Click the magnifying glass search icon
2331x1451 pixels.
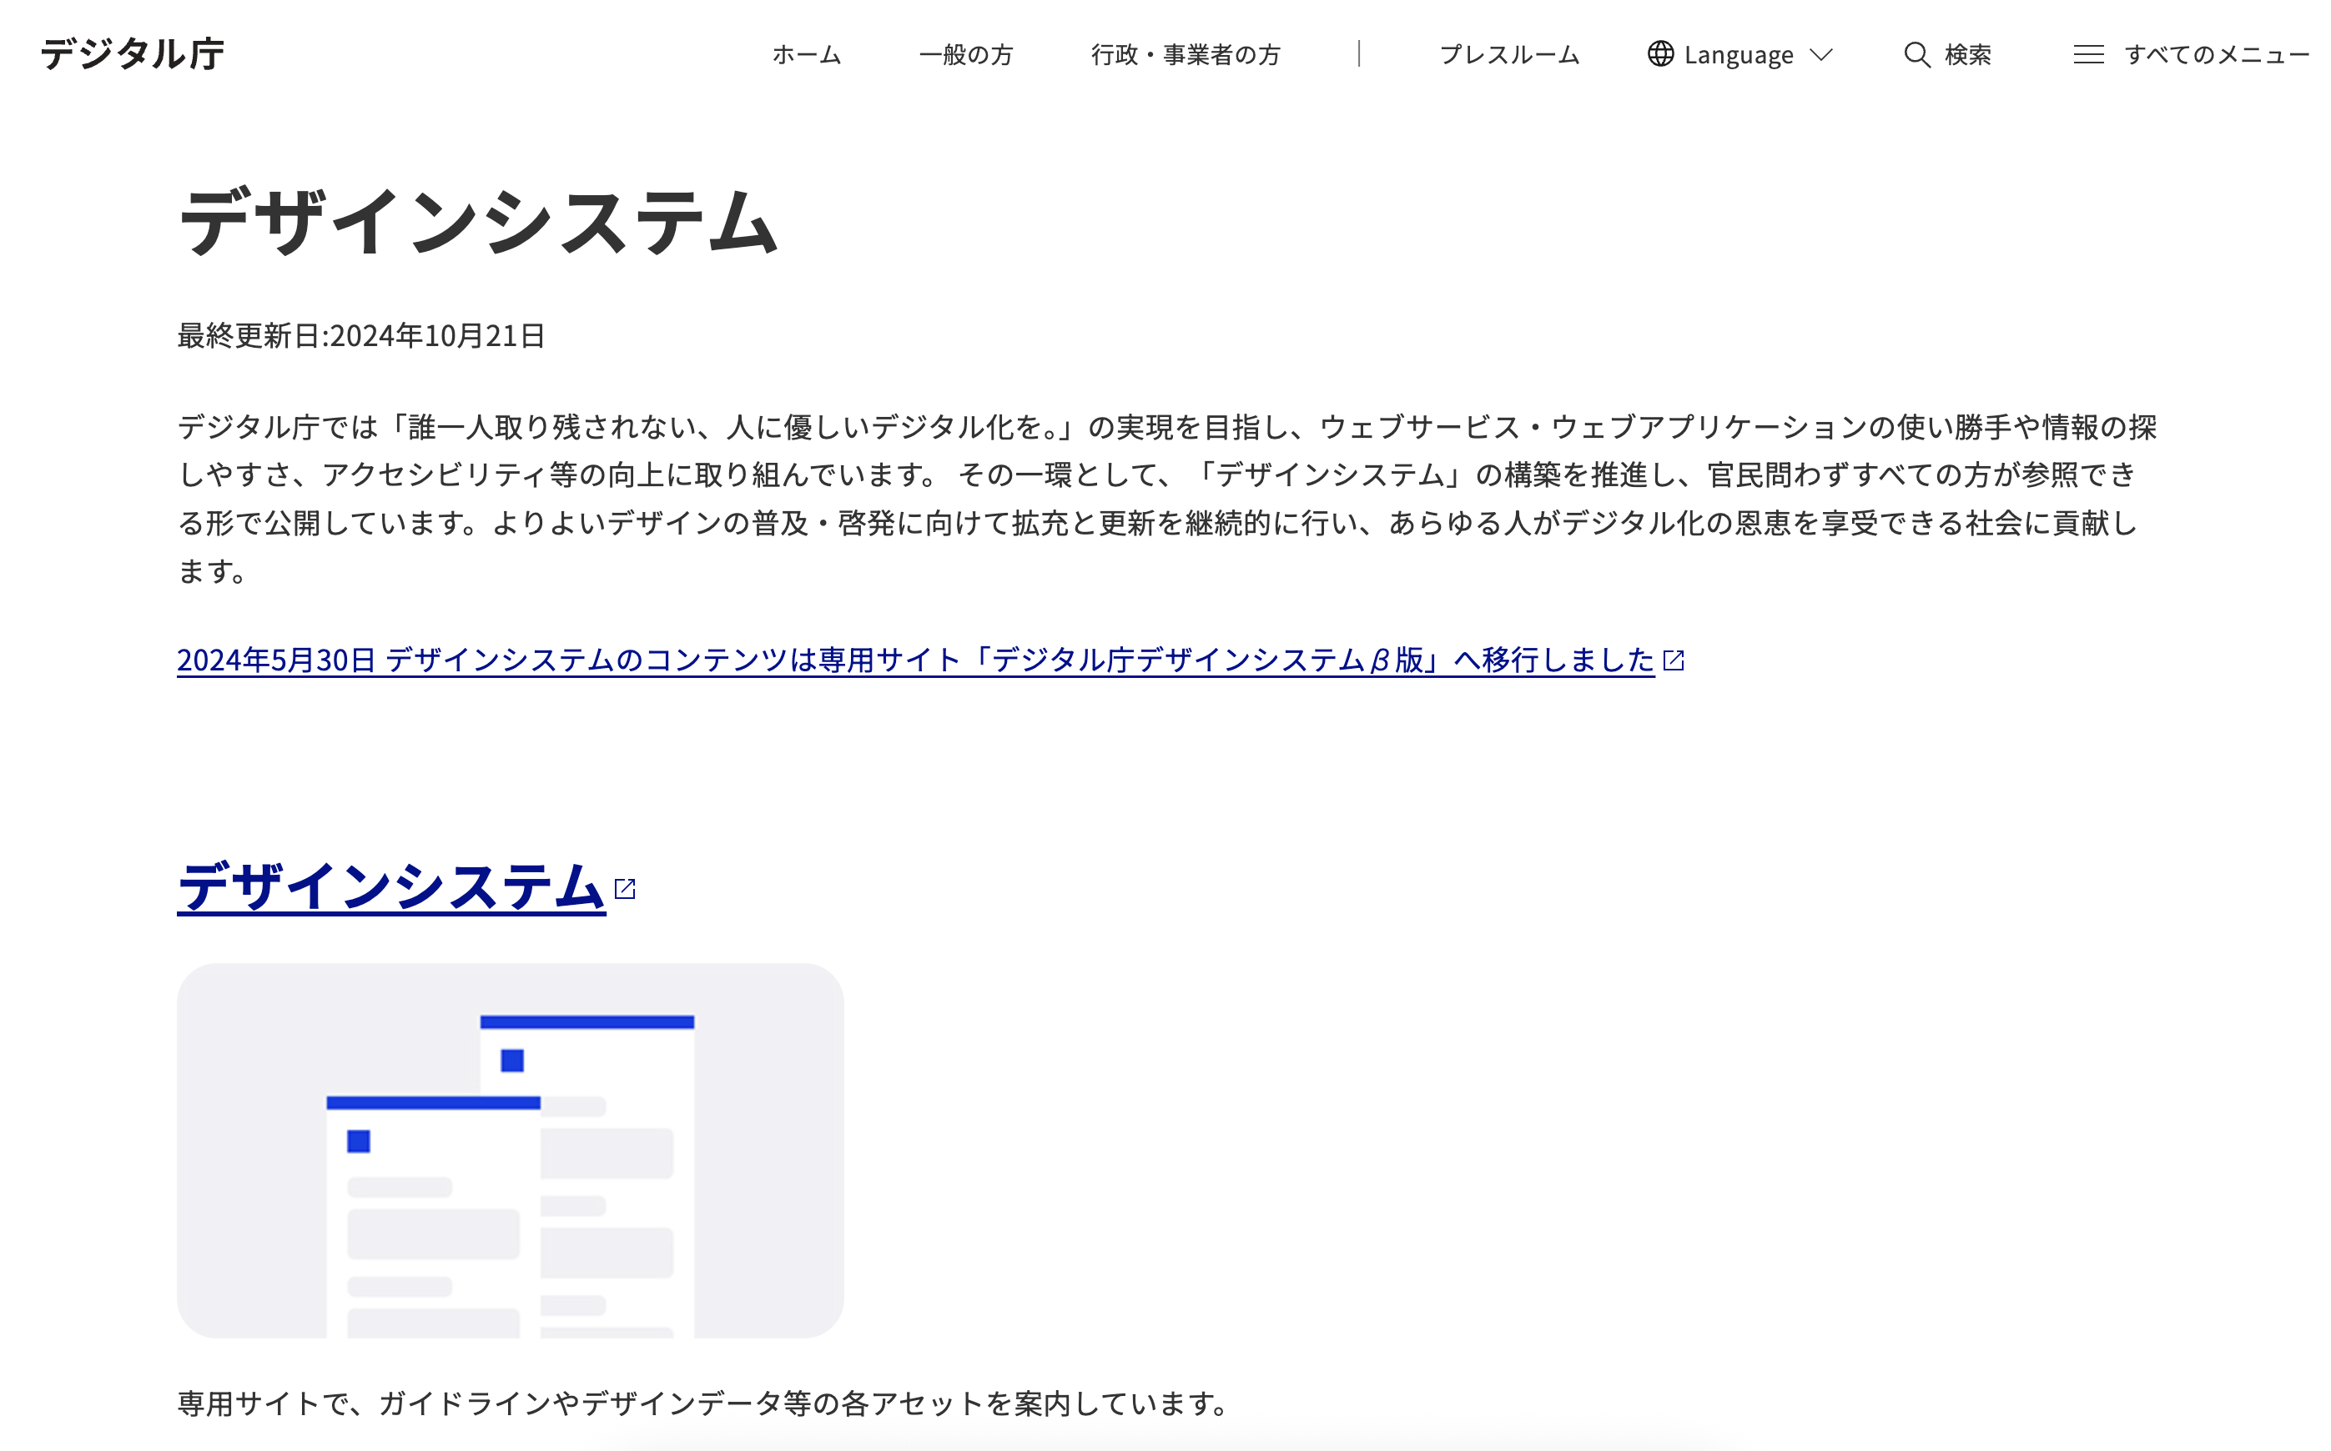1916,55
